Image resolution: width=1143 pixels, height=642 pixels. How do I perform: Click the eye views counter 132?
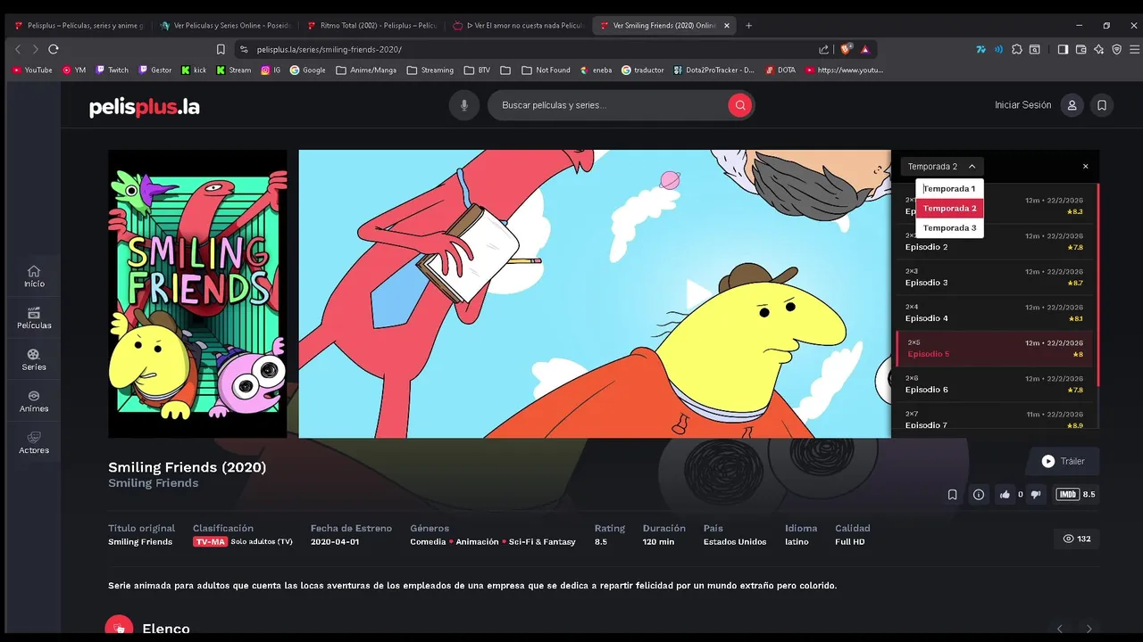[x=1077, y=539]
